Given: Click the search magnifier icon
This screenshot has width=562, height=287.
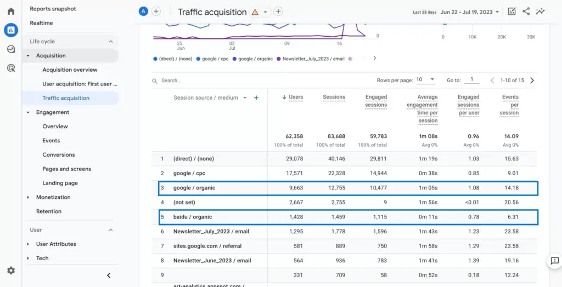Looking at the screenshot, I should (155, 81).
